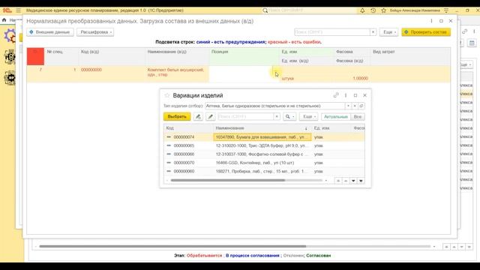The height and width of the screenshot is (270, 480).
Task: Click the Внешние данные button
Action: point(50,32)
